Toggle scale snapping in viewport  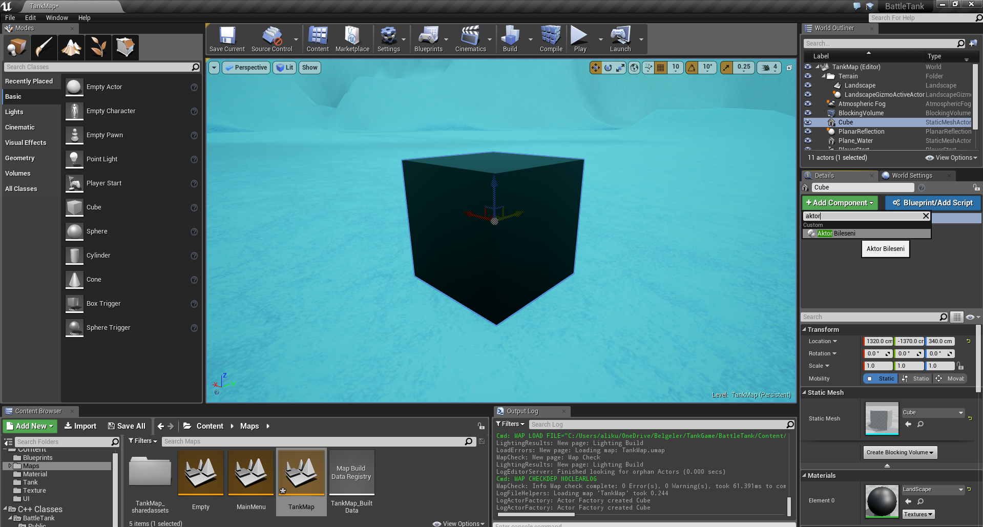tap(726, 68)
